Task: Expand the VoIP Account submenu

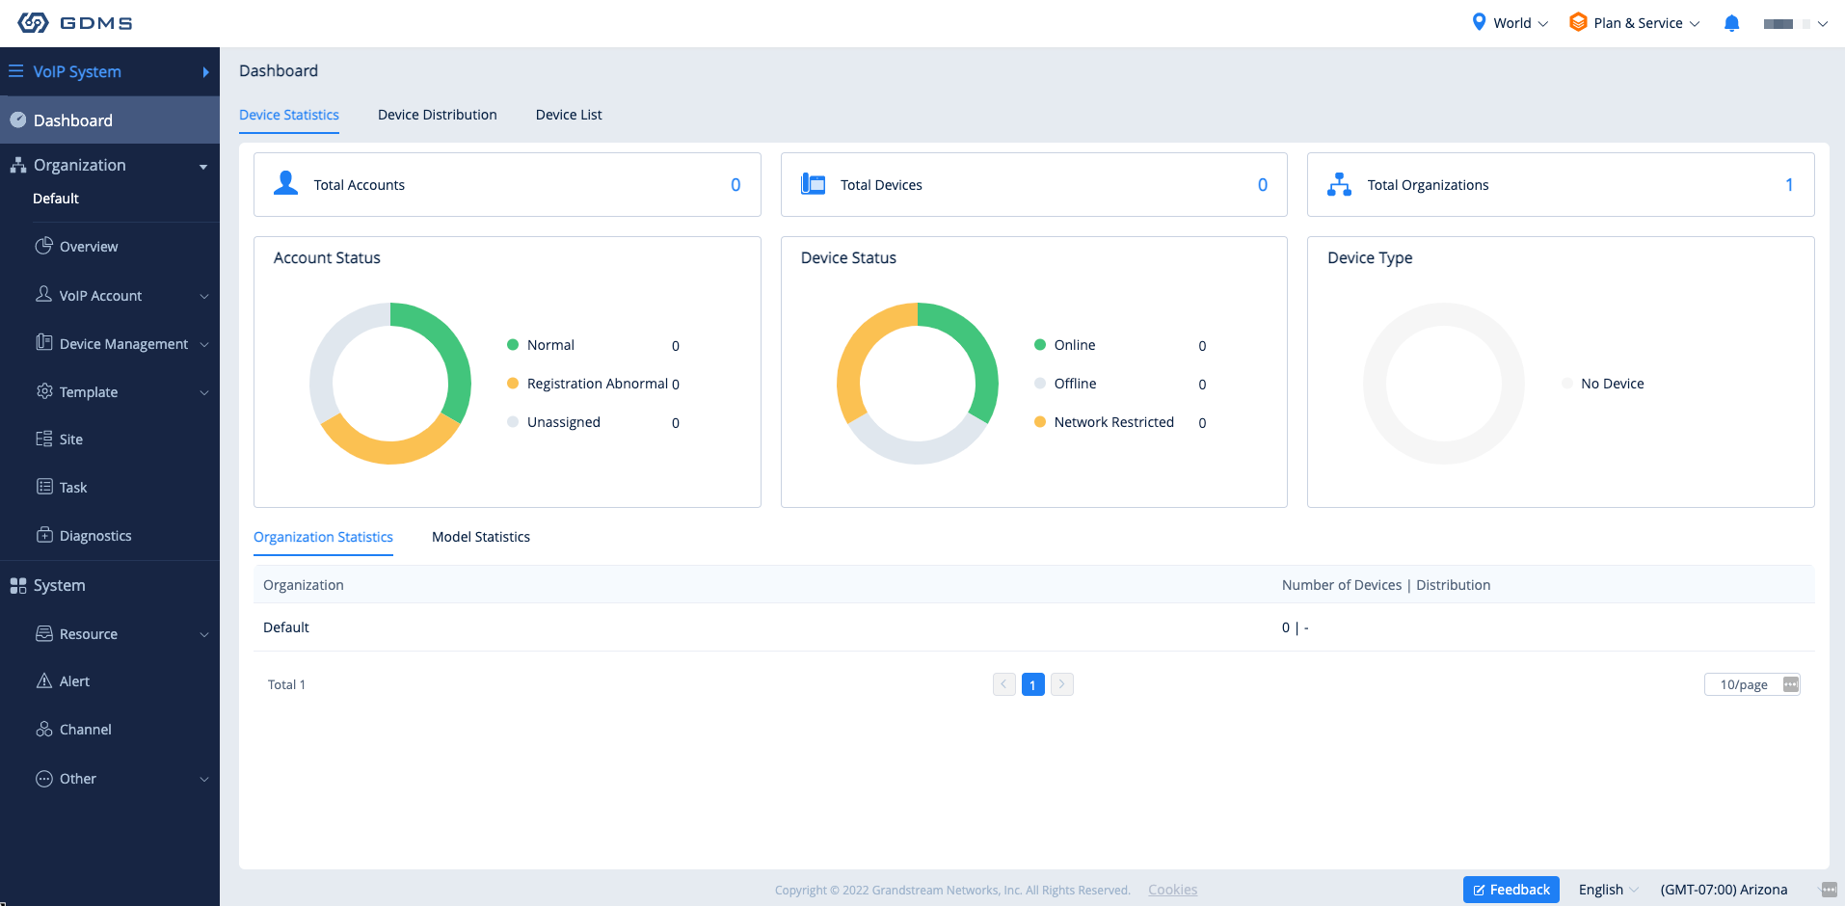Action: pos(203,296)
